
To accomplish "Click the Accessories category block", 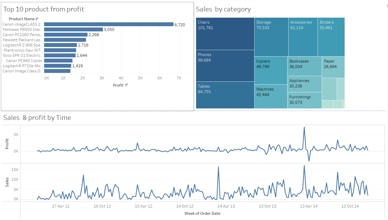I will click(303, 37).
